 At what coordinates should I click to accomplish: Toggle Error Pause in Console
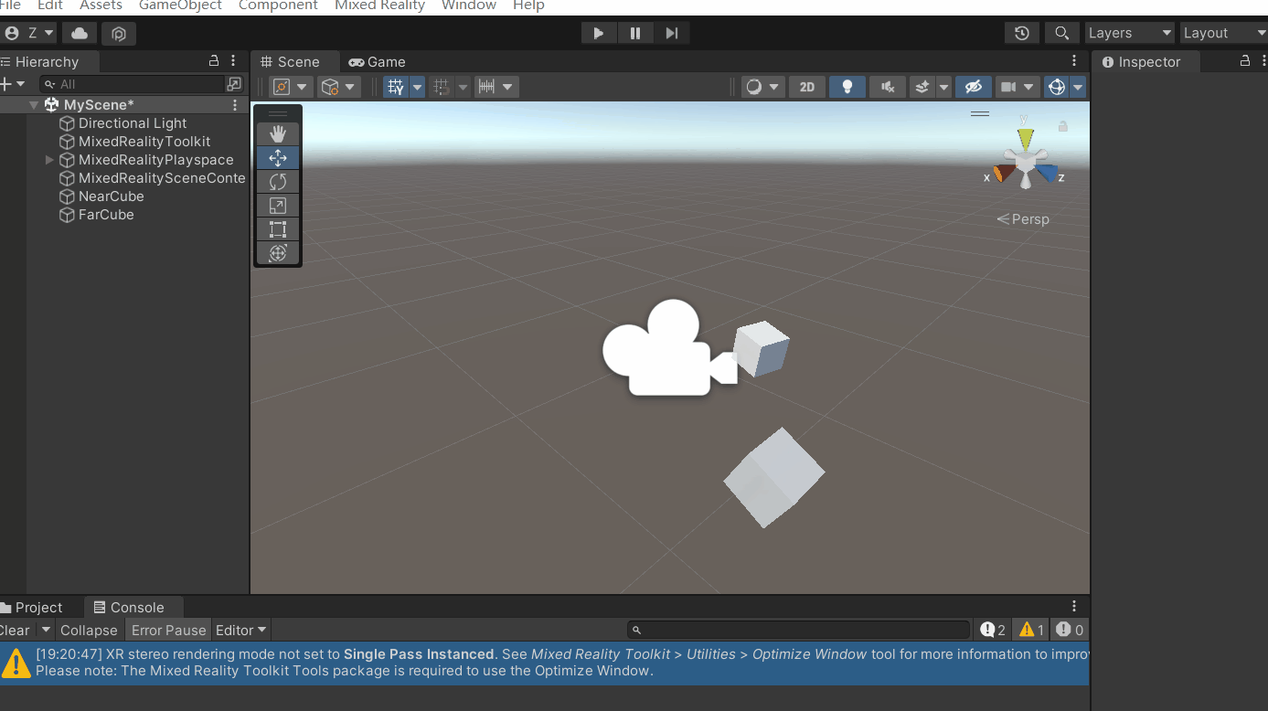pyautogui.click(x=169, y=630)
